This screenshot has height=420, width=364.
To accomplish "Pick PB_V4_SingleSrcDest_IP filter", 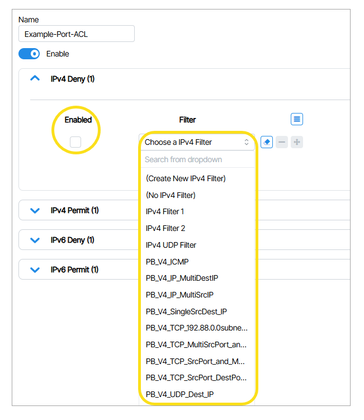I will [x=186, y=312].
